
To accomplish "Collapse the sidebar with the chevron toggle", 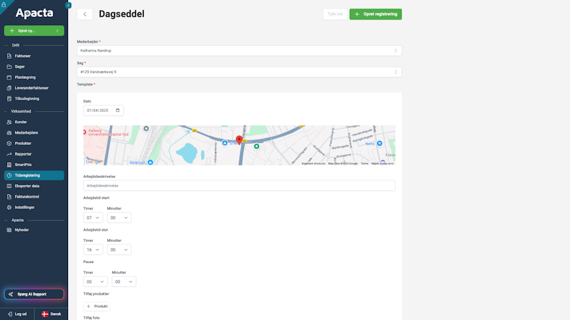I will (69, 5).
